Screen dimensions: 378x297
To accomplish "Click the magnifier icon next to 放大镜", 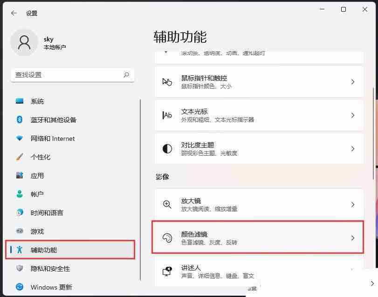I will 167,204.
